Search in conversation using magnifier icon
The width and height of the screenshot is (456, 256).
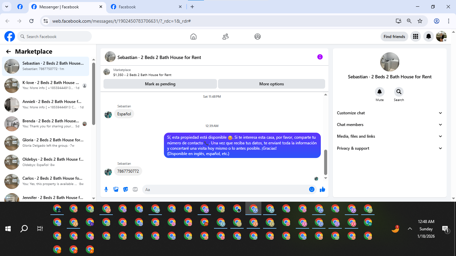(399, 92)
